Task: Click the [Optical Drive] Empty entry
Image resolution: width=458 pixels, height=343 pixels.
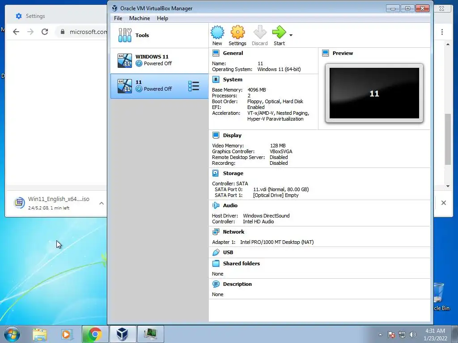Action: [276, 195]
